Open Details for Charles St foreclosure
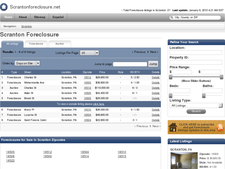The height and width of the screenshot is (169, 225). click(x=156, y=78)
